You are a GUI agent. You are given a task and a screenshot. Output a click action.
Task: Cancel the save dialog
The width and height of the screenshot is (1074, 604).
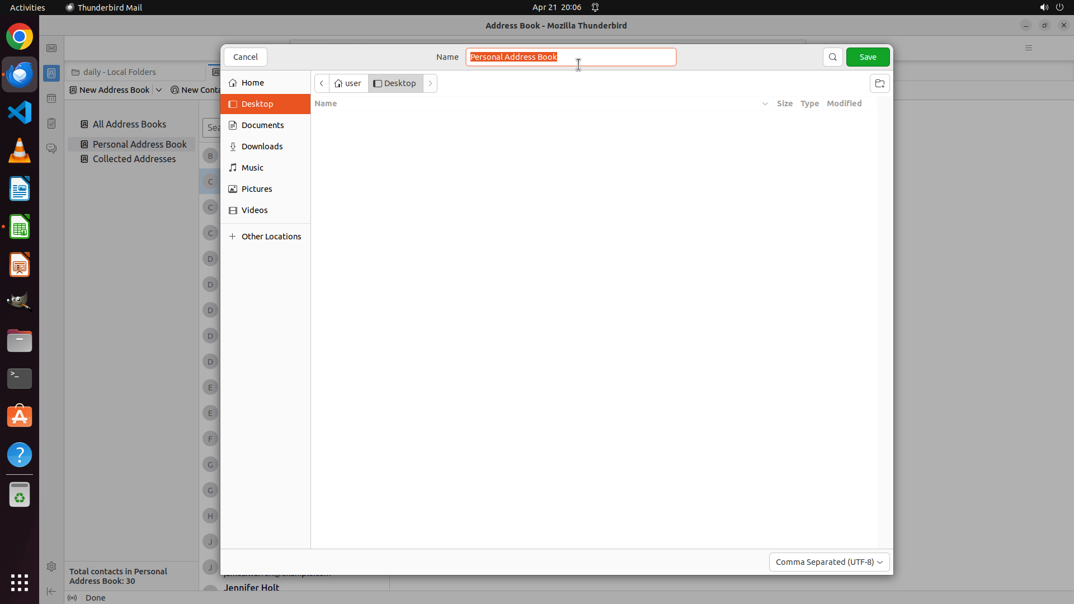tap(245, 57)
